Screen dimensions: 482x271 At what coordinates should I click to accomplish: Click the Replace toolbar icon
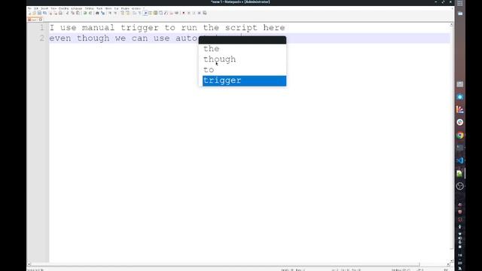click(x=103, y=13)
